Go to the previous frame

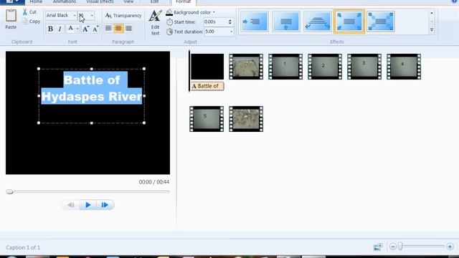click(70, 205)
